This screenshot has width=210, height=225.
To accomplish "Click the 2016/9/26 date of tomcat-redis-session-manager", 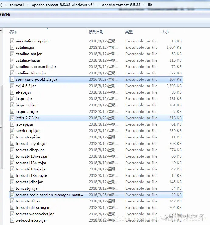I will click(x=103, y=195).
